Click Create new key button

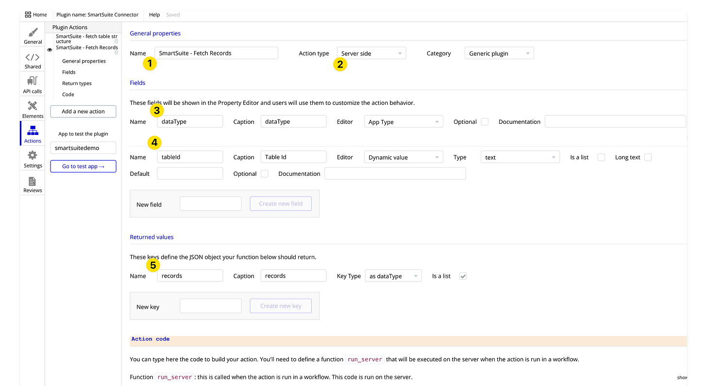click(x=281, y=306)
